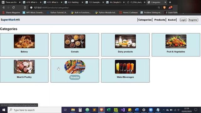The height and width of the screenshot is (113, 201).
Task: Open Visual Studio from taskbar
Action: coord(123,110)
